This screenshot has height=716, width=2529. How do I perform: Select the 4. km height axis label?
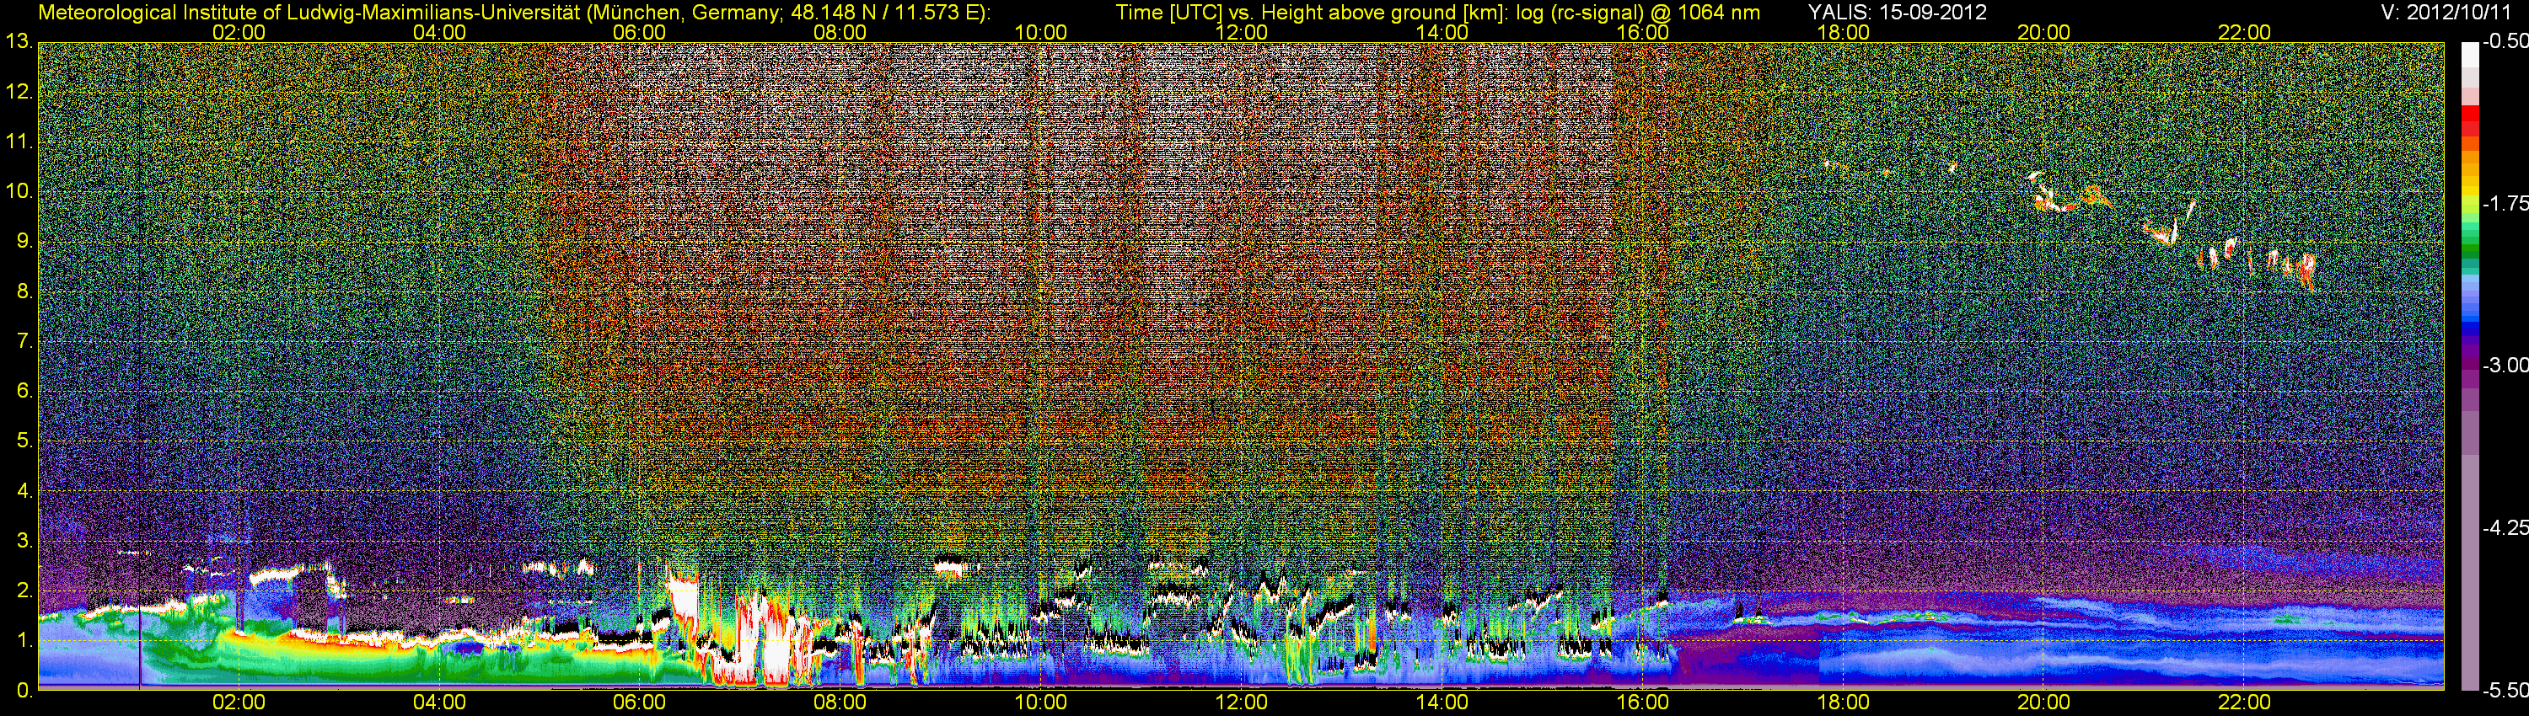24,491
